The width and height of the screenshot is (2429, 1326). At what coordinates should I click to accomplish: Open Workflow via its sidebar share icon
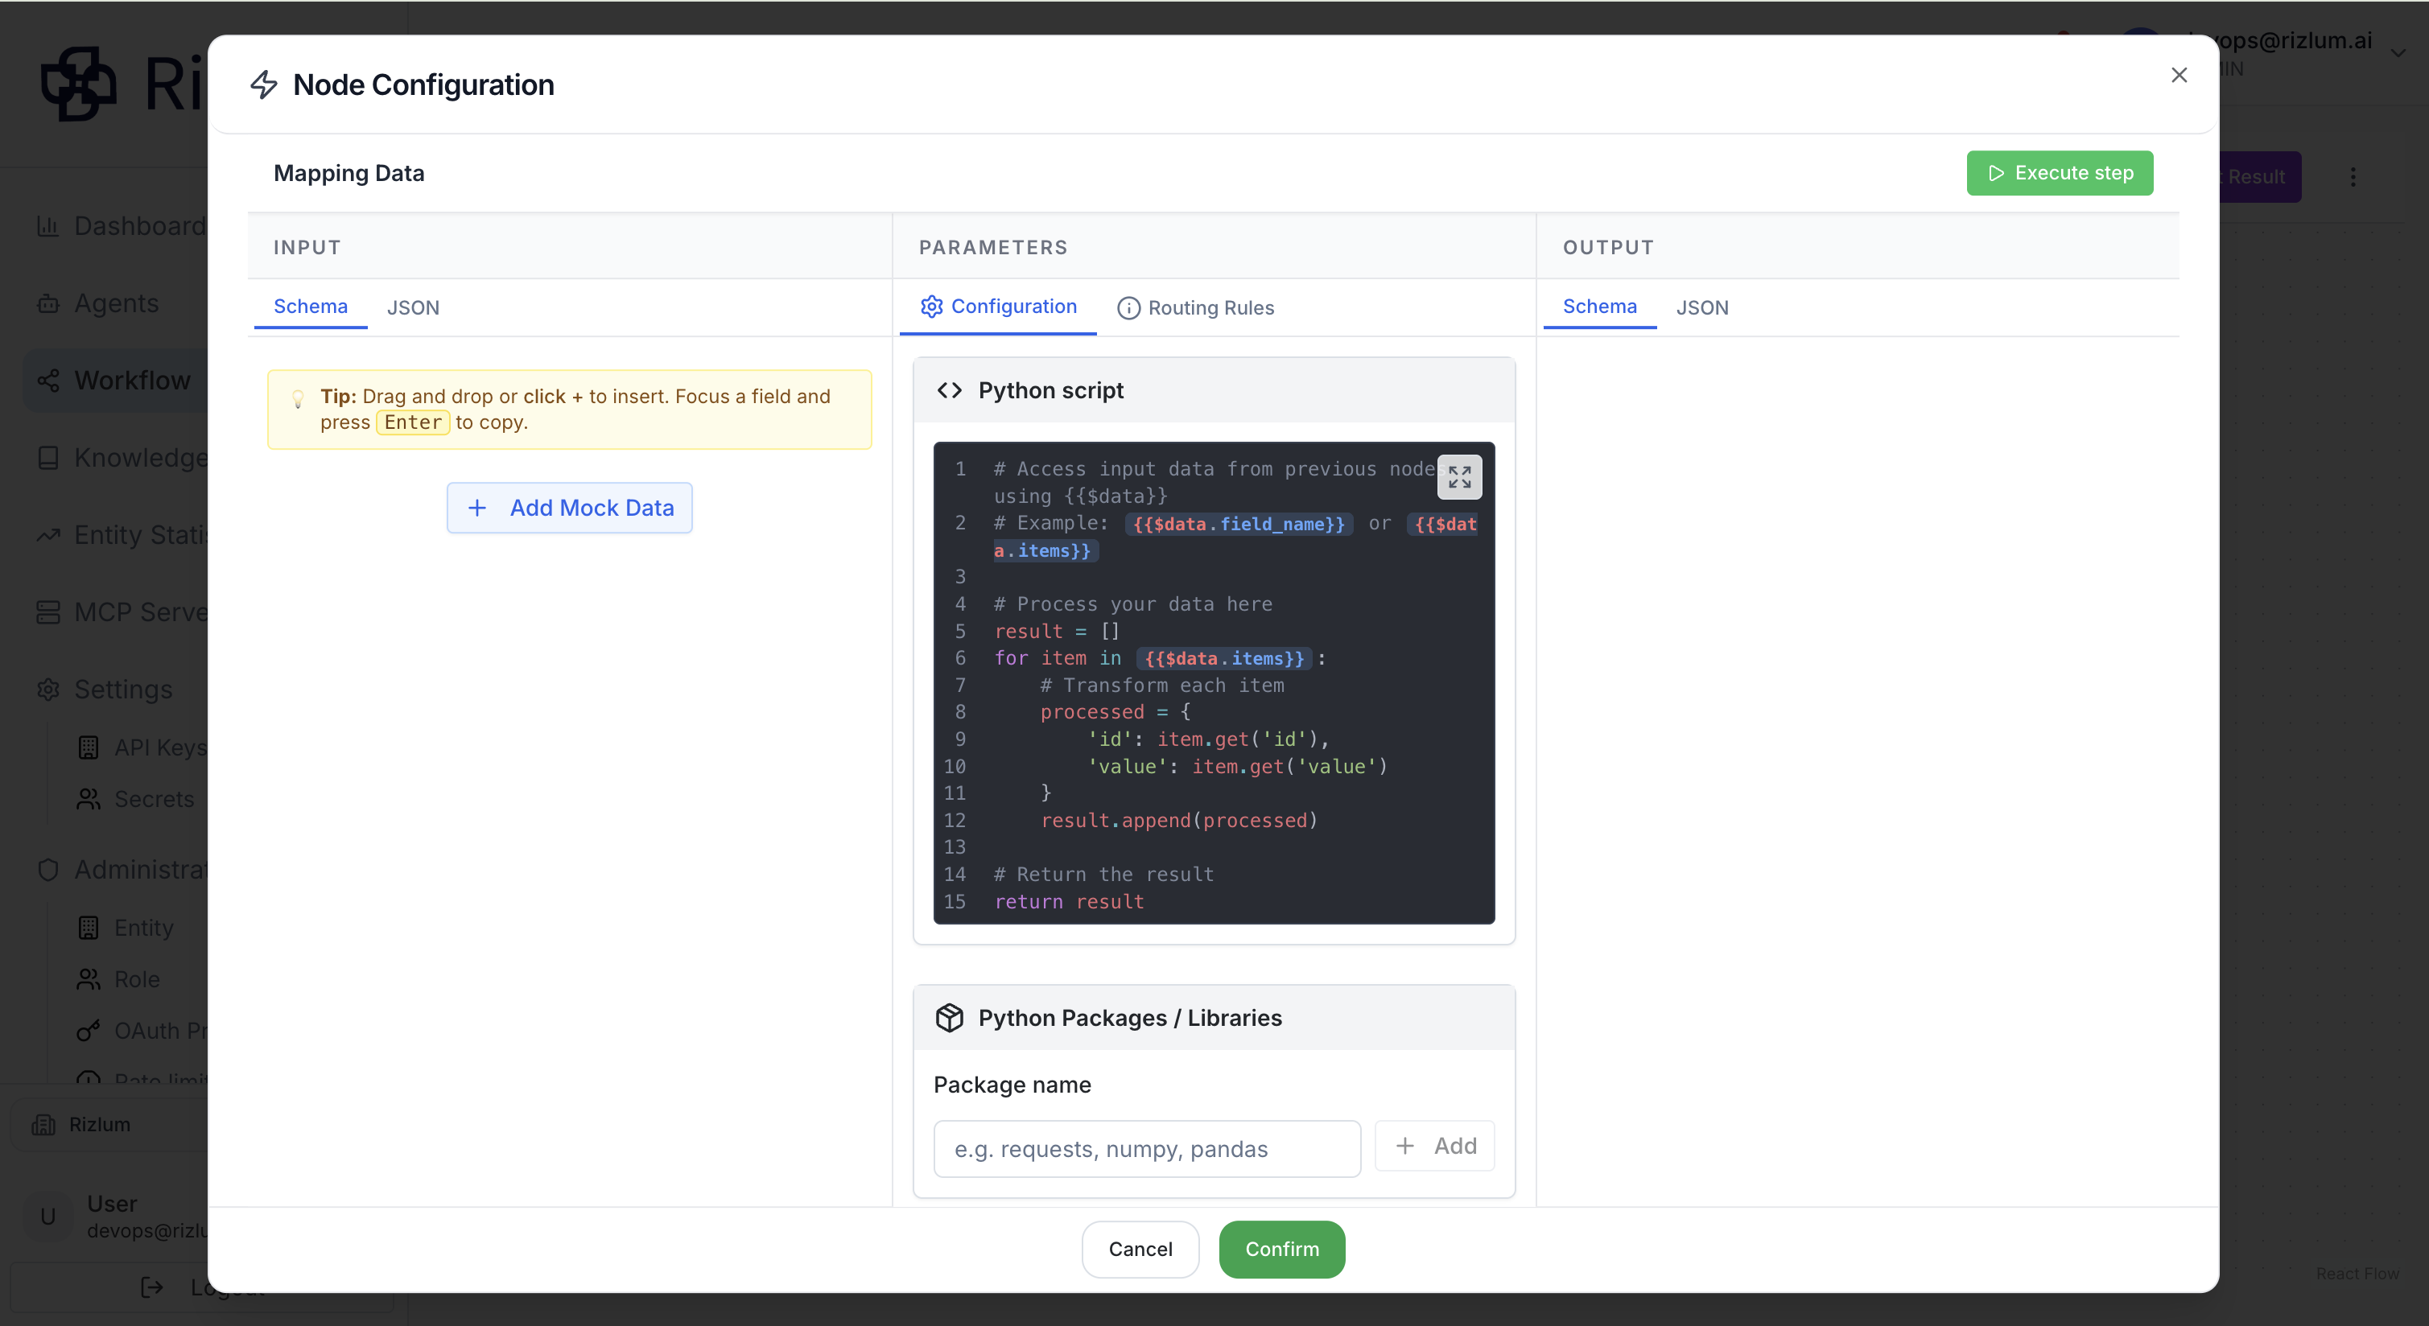pos(47,381)
